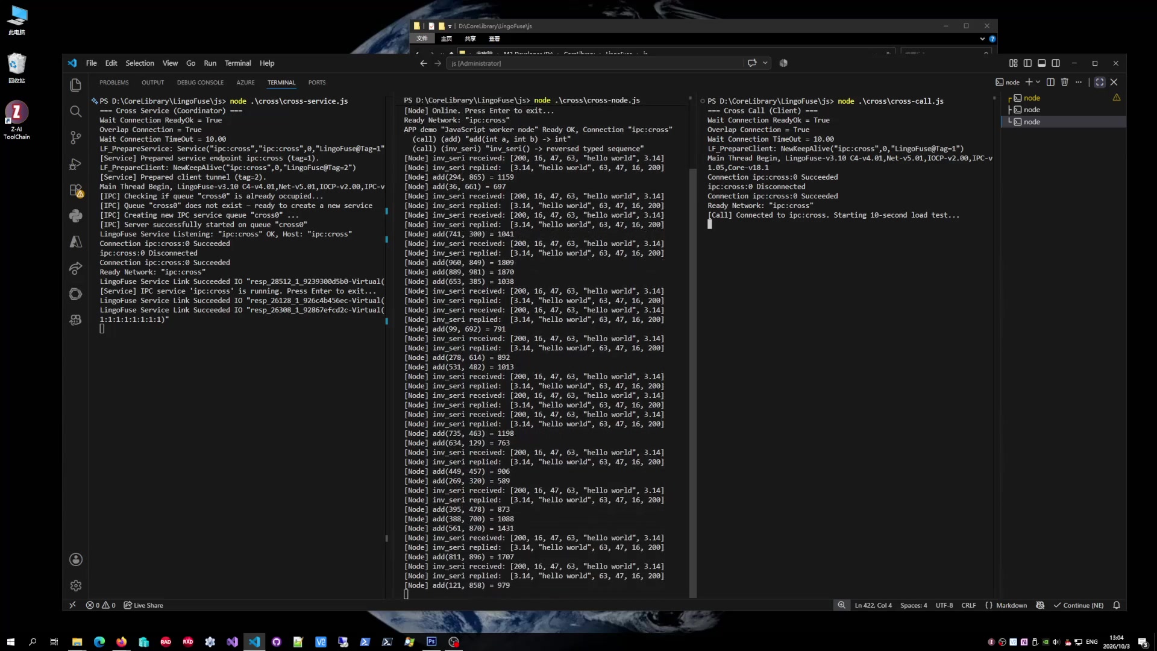Switch to the PORTS panel tab
Screen dimensions: 1157x651
(x=316, y=83)
